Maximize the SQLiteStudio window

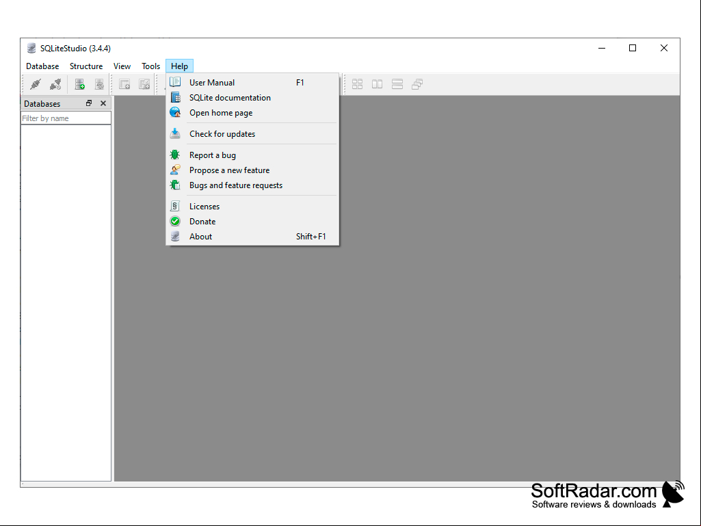pyautogui.click(x=633, y=49)
